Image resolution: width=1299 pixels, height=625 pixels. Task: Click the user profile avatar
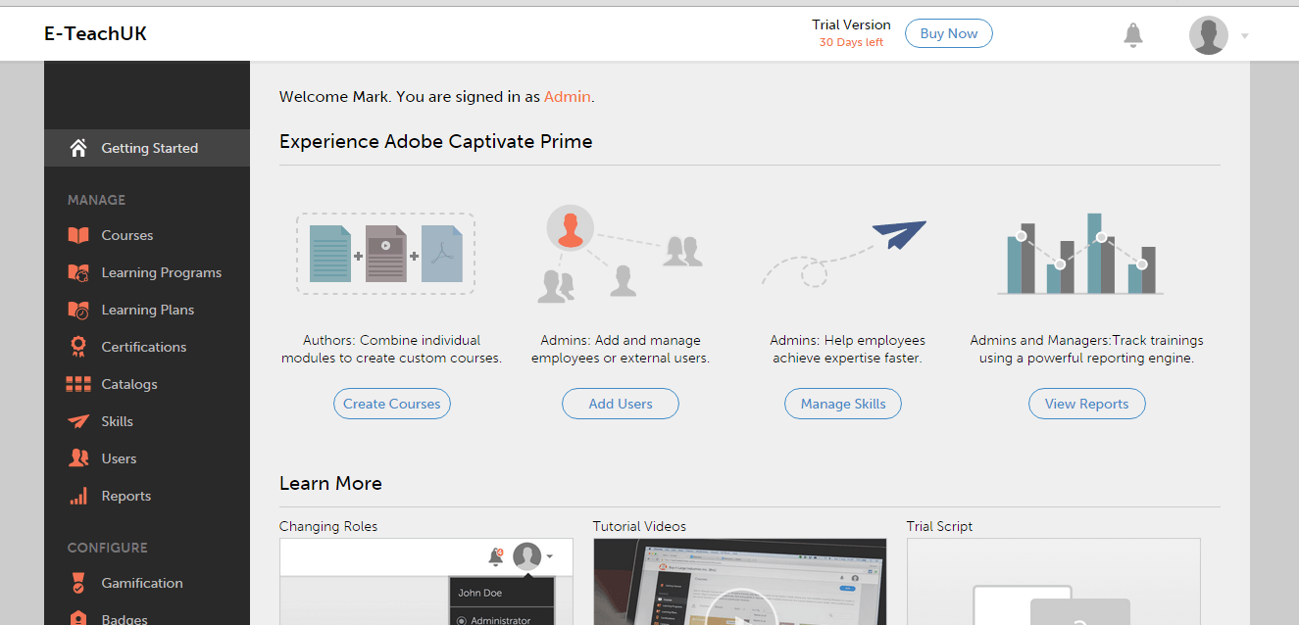(x=1208, y=35)
